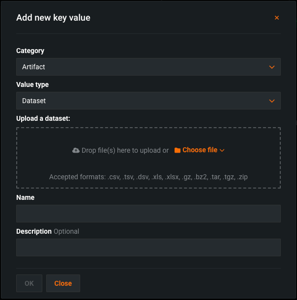This screenshot has width=297, height=300.
Task: Focus the Description text field
Action: [148, 247]
